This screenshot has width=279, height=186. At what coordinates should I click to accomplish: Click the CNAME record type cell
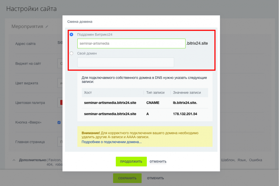(x=153, y=103)
